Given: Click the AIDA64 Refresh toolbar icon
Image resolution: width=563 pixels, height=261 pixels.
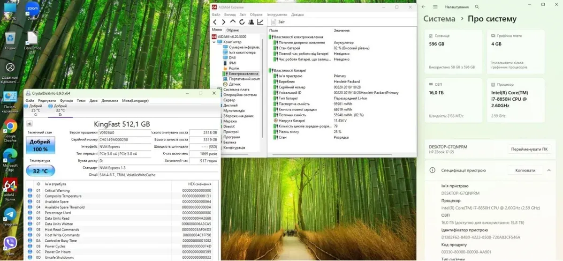Looking at the screenshot, I should [x=243, y=22].
